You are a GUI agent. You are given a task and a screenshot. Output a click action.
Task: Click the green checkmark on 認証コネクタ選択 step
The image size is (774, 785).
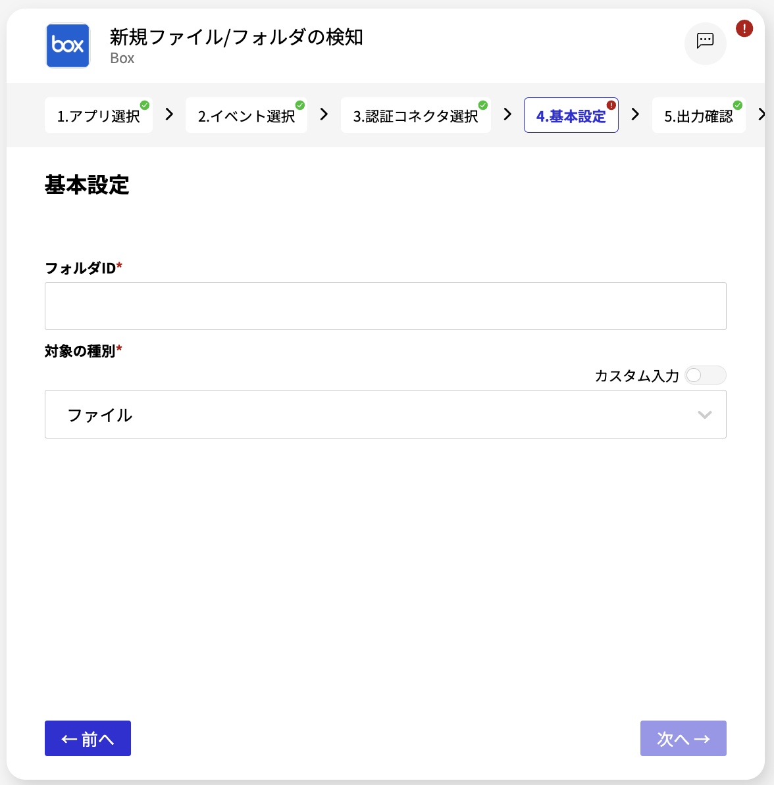[x=482, y=105]
